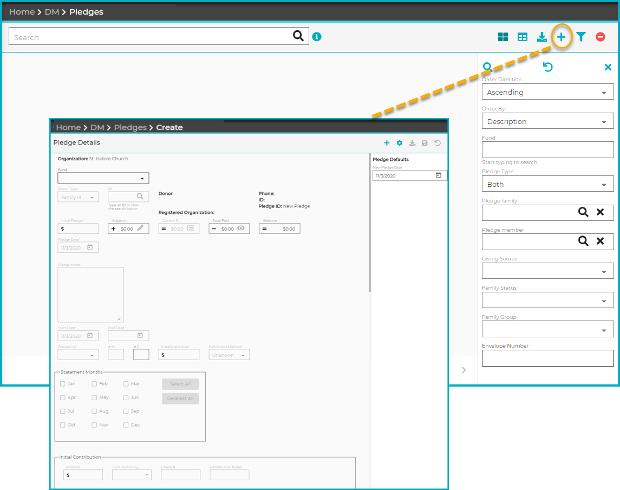
Task: Open donor ID search magnifier
Action: tap(140, 196)
